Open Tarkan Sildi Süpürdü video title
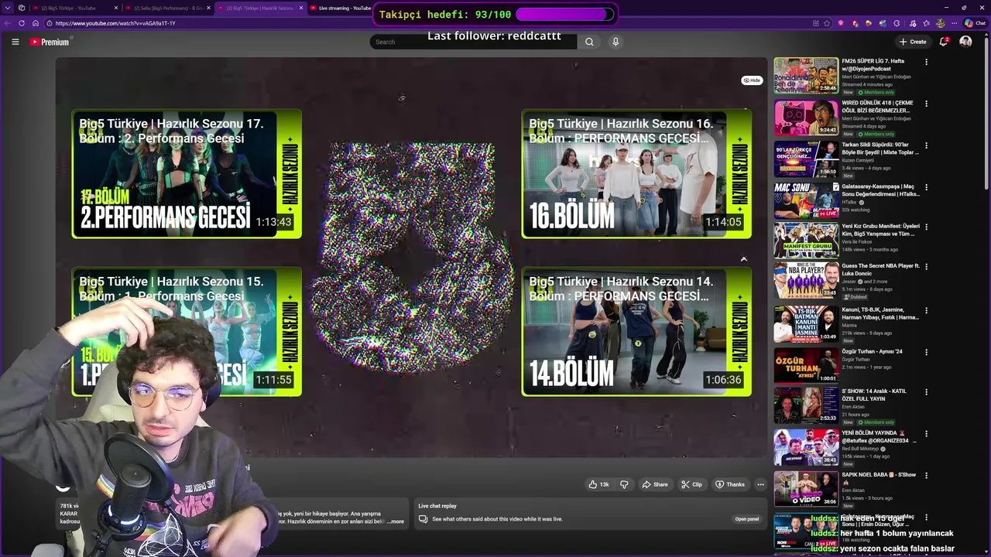Viewport: 991px width, 557px height. [x=879, y=149]
